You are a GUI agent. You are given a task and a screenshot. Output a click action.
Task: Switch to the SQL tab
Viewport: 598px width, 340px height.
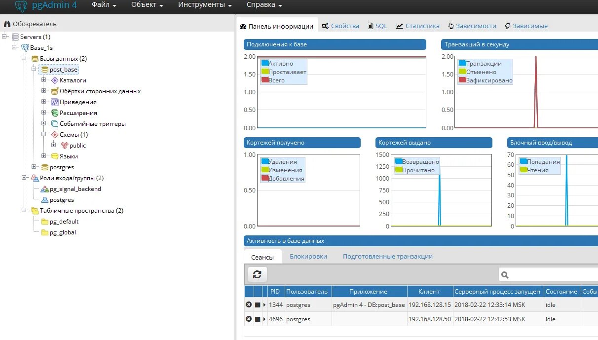(x=378, y=26)
